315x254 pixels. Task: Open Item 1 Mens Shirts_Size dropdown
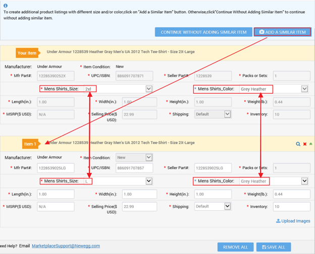tap(148, 181)
